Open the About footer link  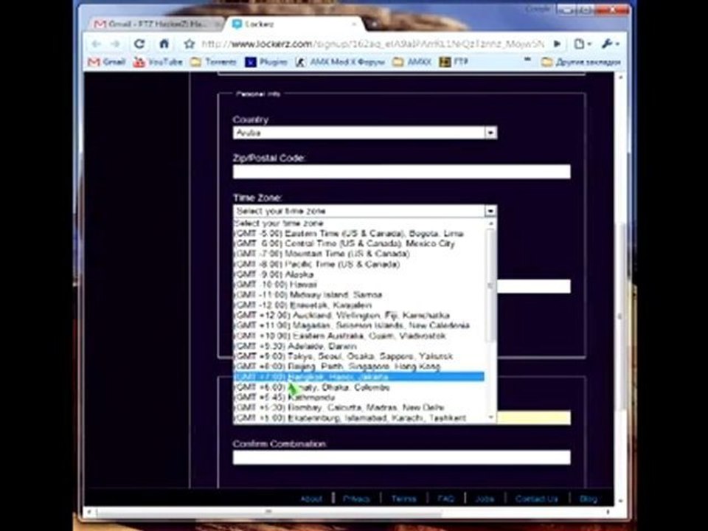coord(311,499)
